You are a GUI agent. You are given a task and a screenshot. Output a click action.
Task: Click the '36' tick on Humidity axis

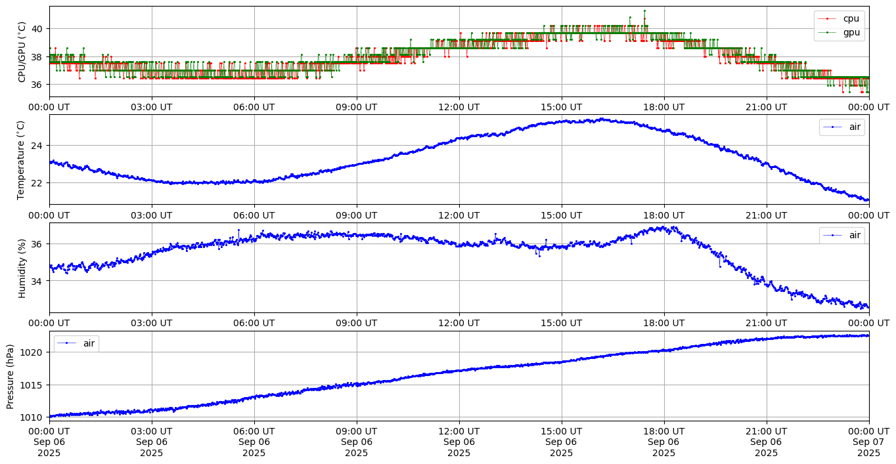click(39, 244)
